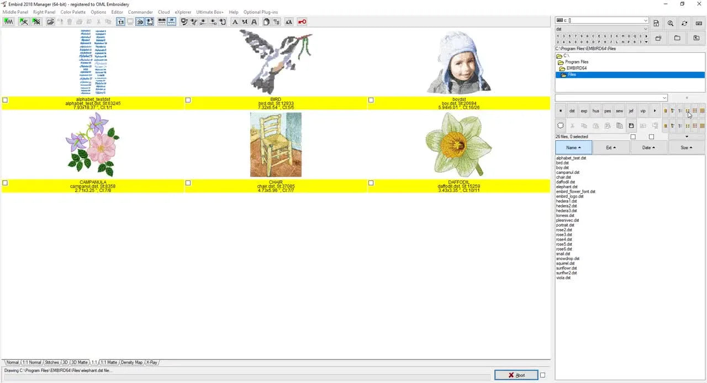Open the sort options dropdown under file counts
This screenshot has width=707, height=383.
pyautogui.click(x=687, y=136)
